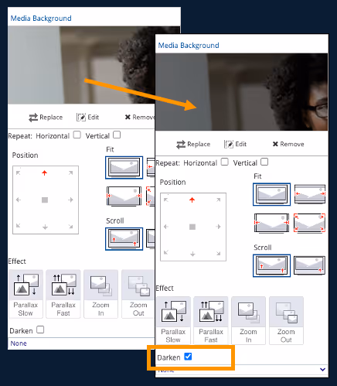Apply Zoom Out effect in front panel
The width and height of the screenshot is (337, 386).
[286, 320]
